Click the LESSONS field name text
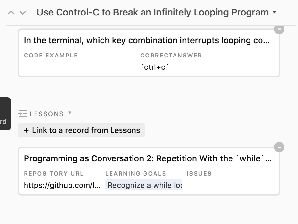298x224 pixels. [47, 114]
